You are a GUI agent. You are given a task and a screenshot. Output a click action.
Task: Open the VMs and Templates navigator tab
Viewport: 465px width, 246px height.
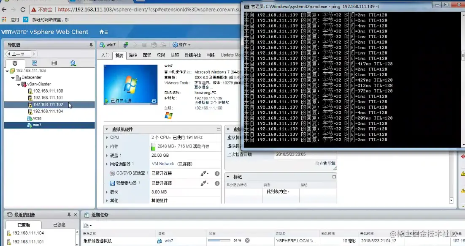click(35, 63)
